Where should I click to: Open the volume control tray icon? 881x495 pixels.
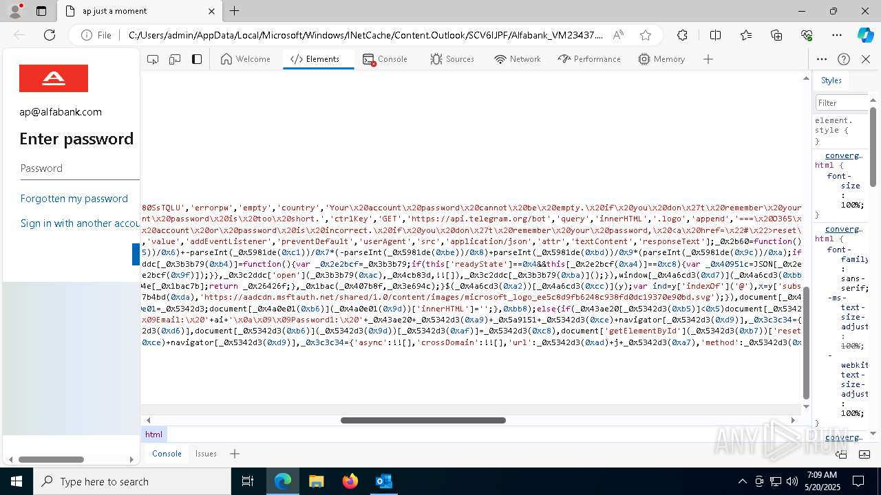coord(792,481)
